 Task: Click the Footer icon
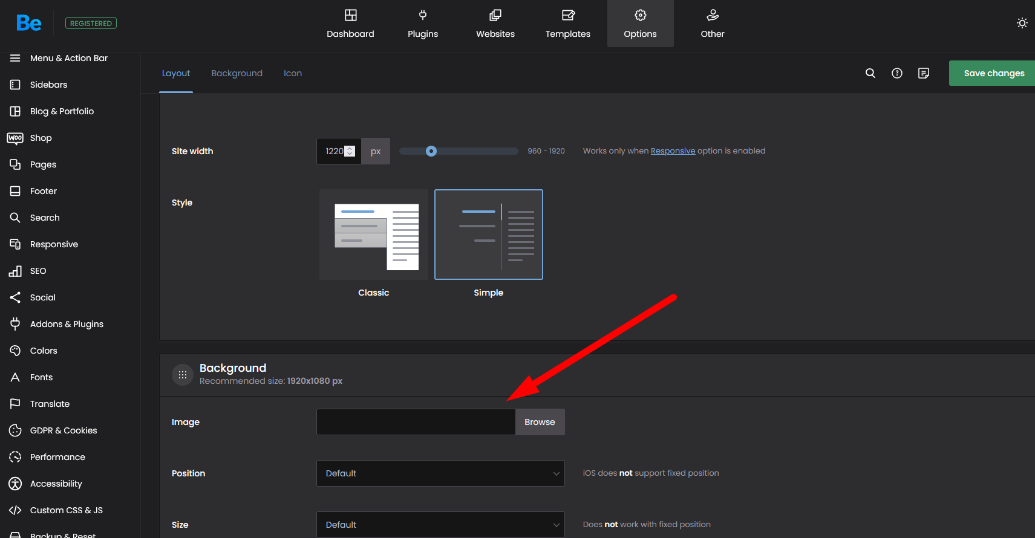pos(15,191)
